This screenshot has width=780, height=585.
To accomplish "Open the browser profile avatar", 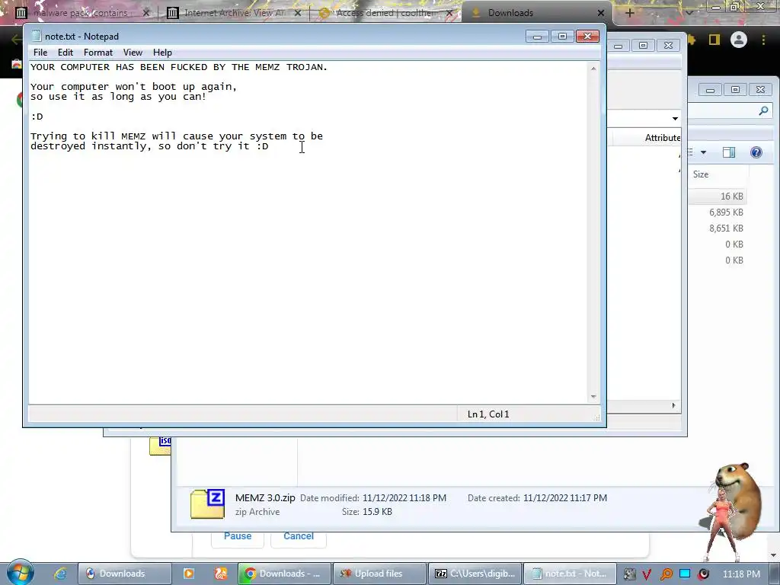I will pyautogui.click(x=739, y=40).
